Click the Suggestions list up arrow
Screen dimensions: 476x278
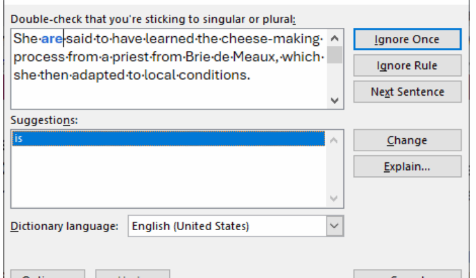tap(334, 139)
